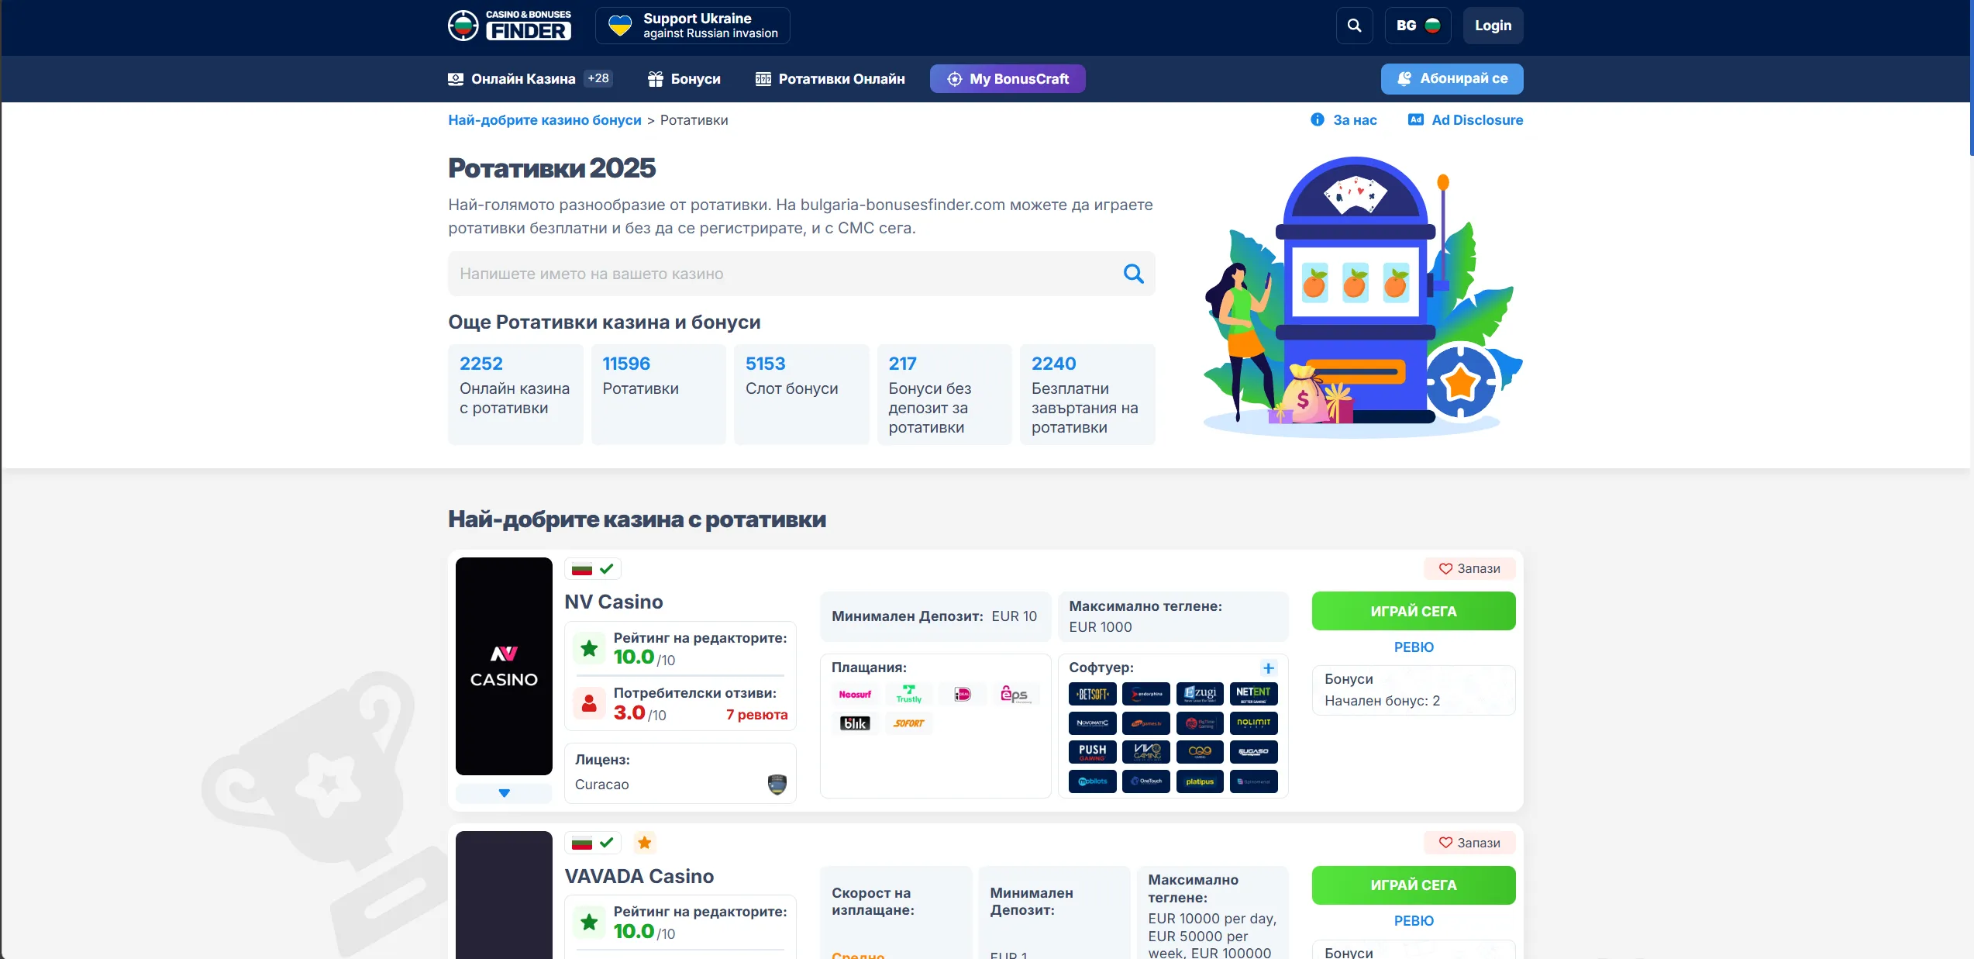
Task: Open the Ротативки Онлайн menu
Action: click(x=830, y=79)
